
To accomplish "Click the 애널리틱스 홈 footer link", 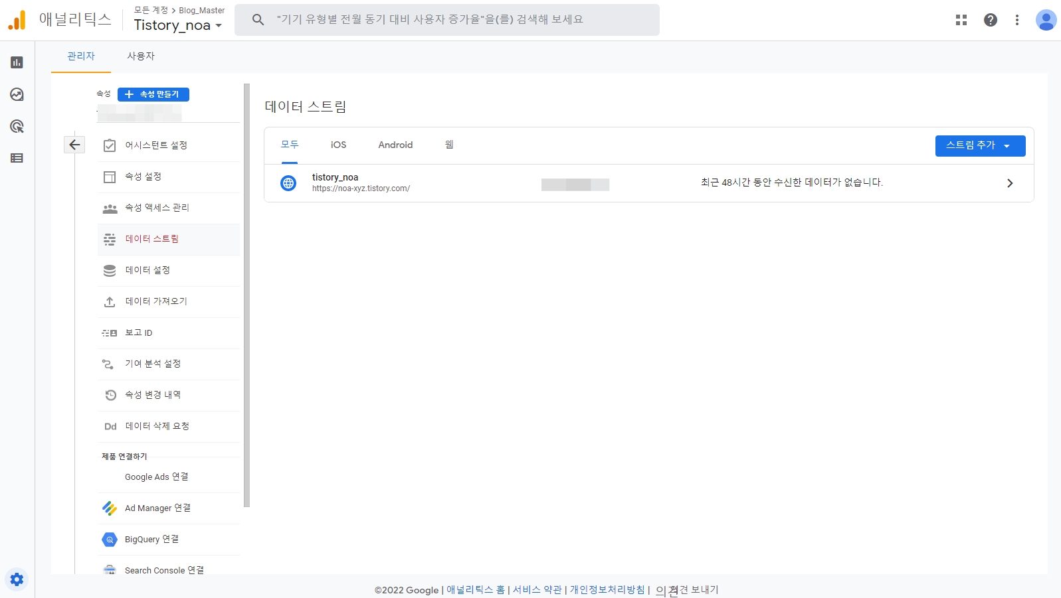I will pyautogui.click(x=476, y=590).
